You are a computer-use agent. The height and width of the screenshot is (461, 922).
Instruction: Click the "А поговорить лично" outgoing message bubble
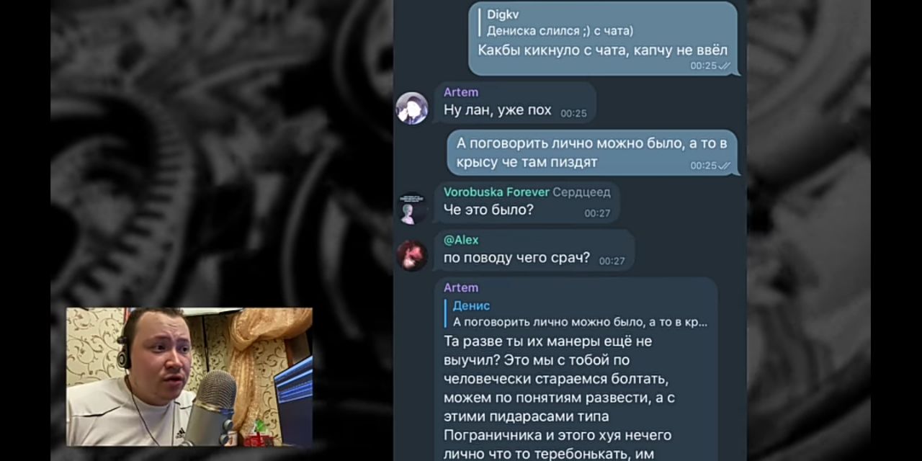592,152
